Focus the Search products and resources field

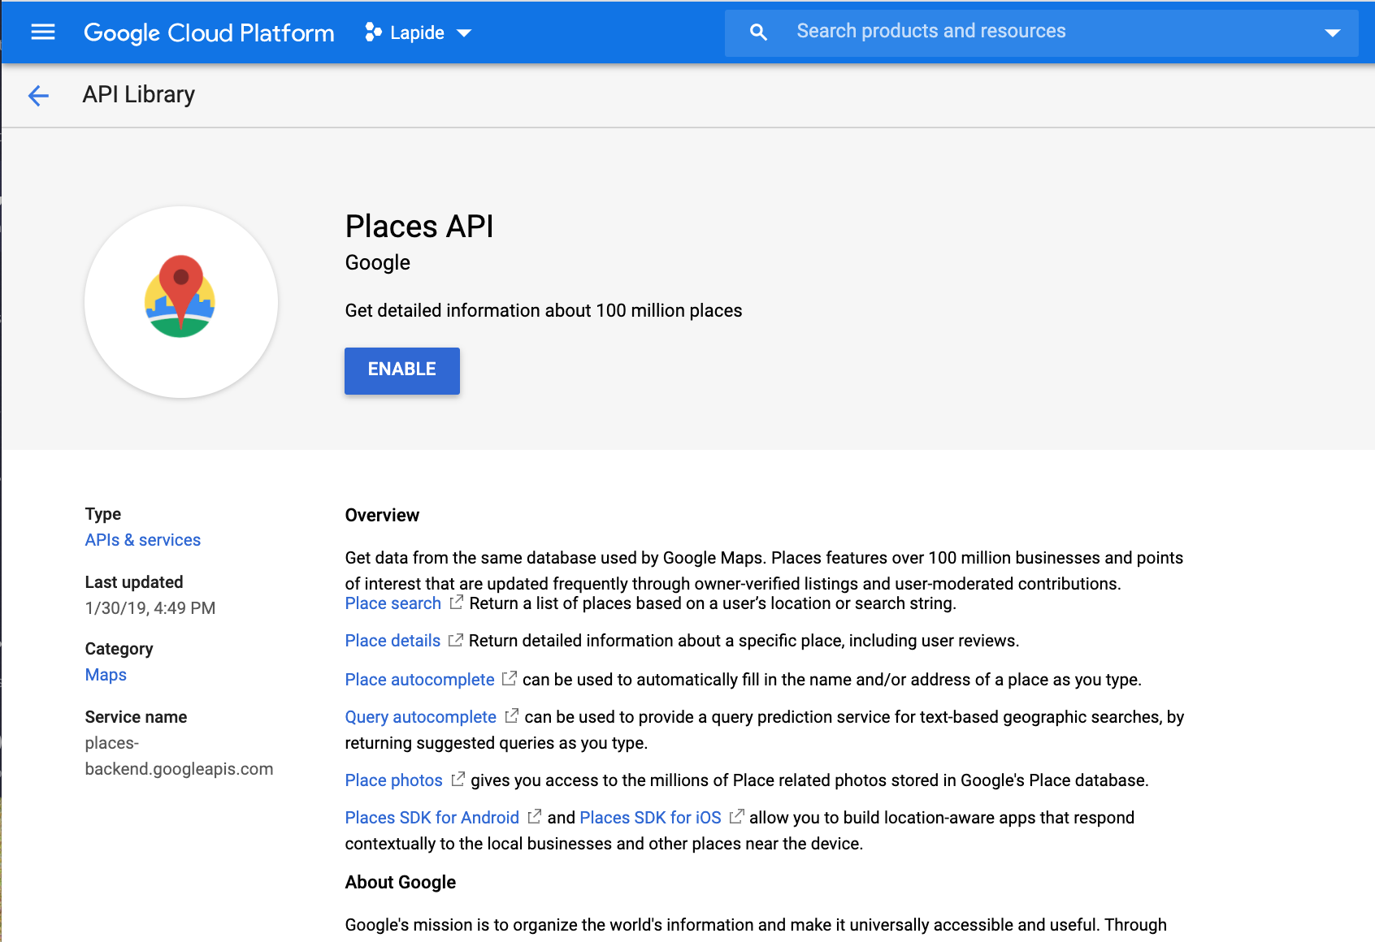(1041, 32)
